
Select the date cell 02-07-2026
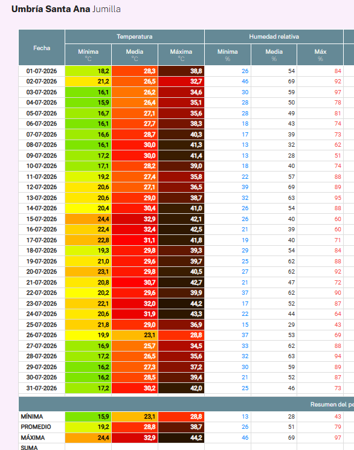[42, 82]
